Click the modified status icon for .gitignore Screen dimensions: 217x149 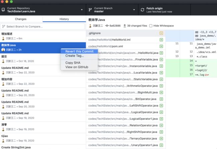tap(161, 33)
